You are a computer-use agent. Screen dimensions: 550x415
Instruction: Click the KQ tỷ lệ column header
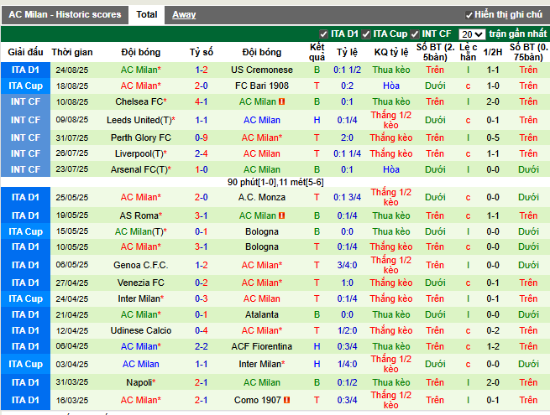click(x=390, y=52)
